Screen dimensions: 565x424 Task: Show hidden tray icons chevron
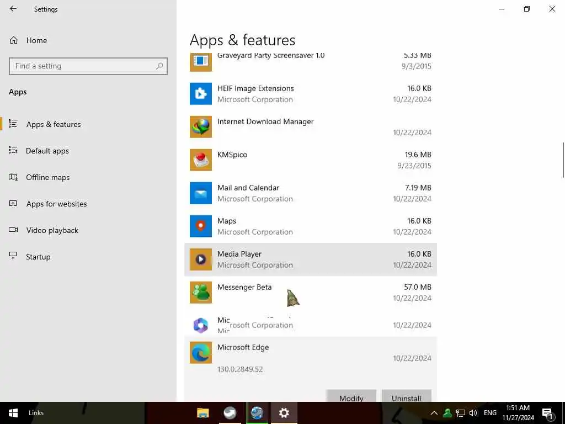click(434, 413)
